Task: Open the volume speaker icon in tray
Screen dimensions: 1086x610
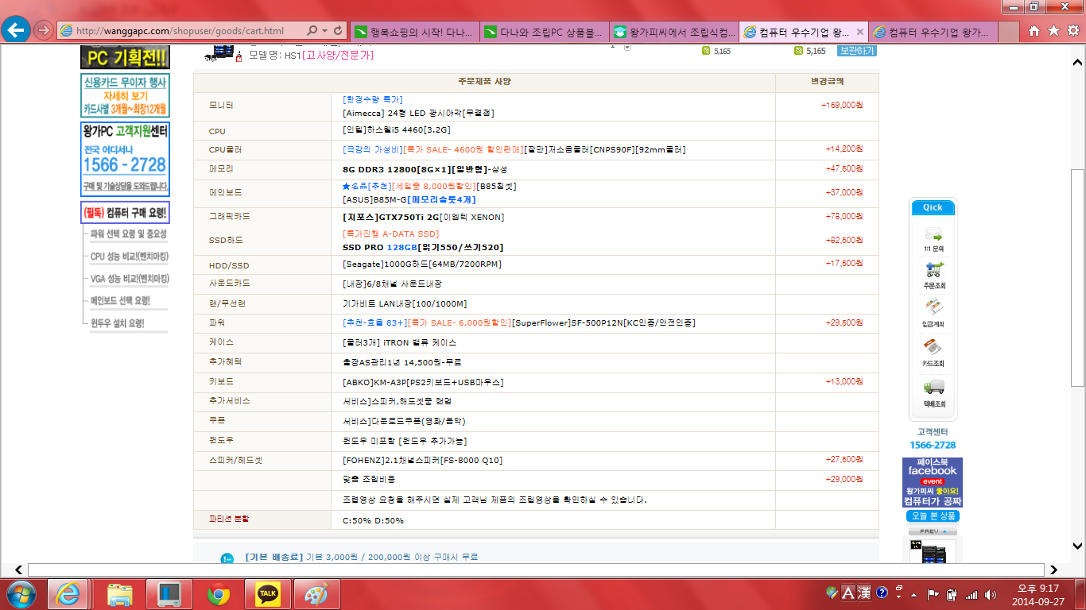Action: click(x=990, y=594)
